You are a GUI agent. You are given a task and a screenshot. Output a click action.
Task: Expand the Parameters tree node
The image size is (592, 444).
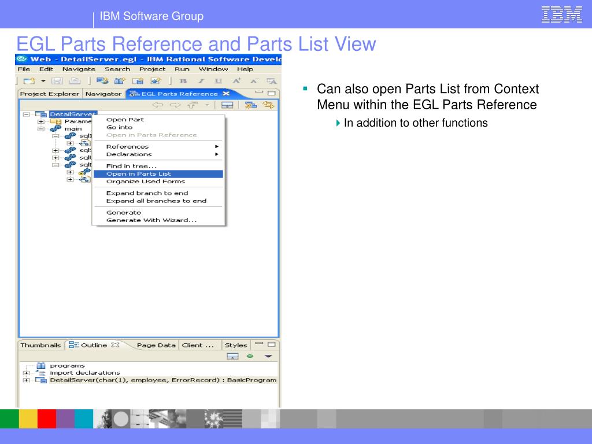coord(41,121)
